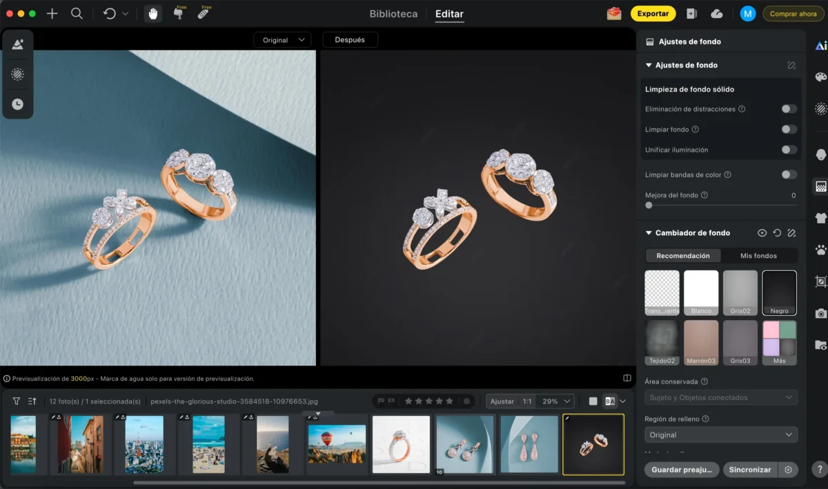Screen dimensions: 828x489
Task: Click the Mejora del fondo slider handle
Action: pyautogui.click(x=649, y=206)
